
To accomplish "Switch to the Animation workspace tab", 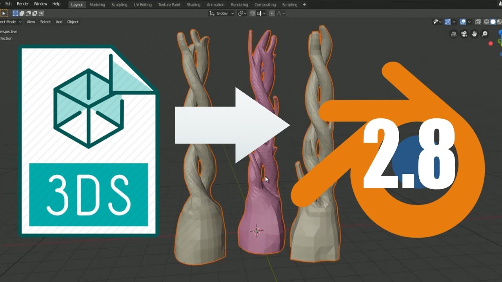I will (216, 5).
